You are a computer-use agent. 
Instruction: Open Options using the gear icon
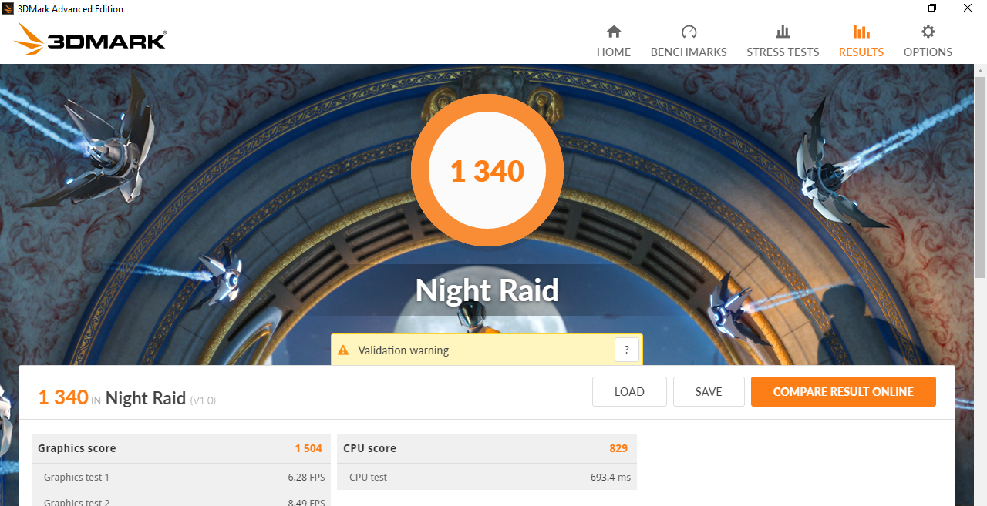pyautogui.click(x=928, y=32)
